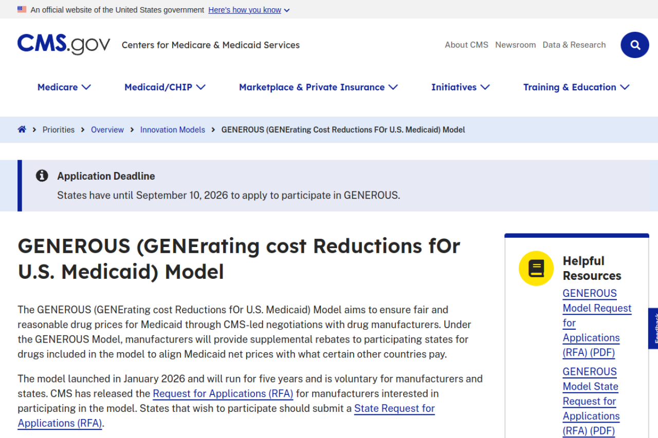Go to the home icon in breadcrumb
The width and height of the screenshot is (658, 438).
click(22, 129)
